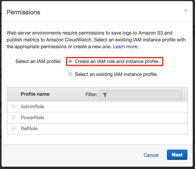
Task: Click the RefRole profile name text
Action: tap(29, 129)
